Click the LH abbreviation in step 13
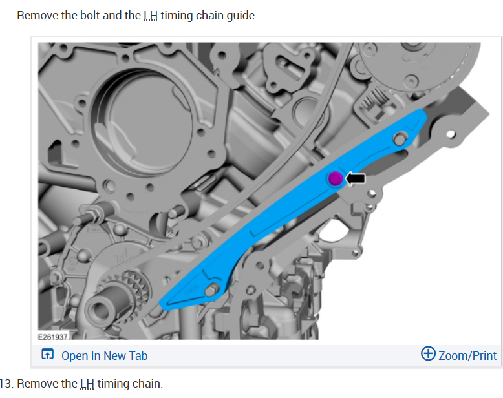This screenshot has width=503, height=398. (87, 384)
